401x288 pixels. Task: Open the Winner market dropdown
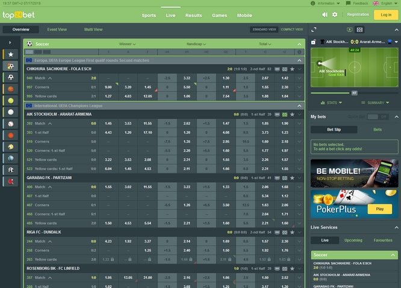[x=128, y=44]
